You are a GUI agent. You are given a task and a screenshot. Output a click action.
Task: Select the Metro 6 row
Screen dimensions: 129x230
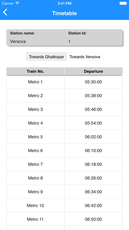tap(64, 150)
